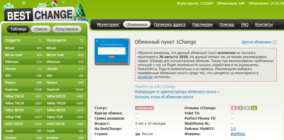This screenshot has height=140, width=284.
Task: Click the Другие обменники link
Action: [x=256, y=42]
